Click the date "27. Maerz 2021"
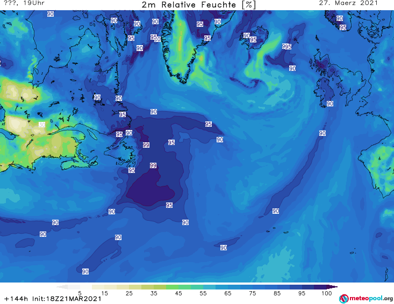The height and width of the screenshot is (304, 394). (348, 3)
